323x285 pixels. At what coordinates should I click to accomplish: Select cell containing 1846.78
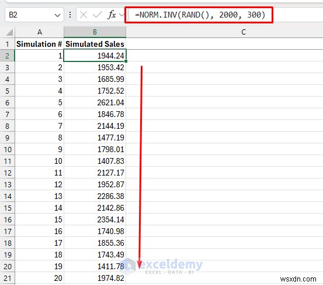(x=95, y=114)
